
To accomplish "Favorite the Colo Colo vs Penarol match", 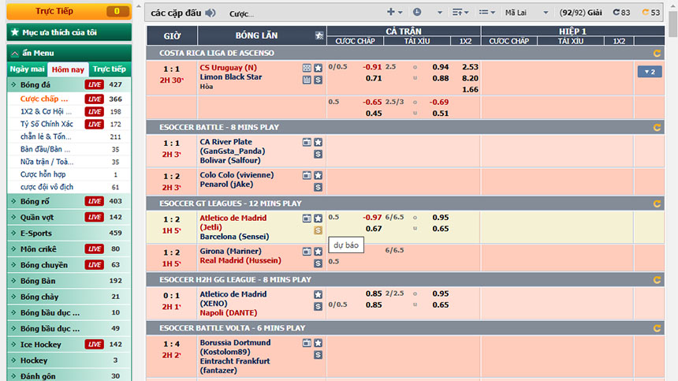I will [319, 176].
